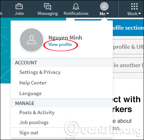Screen dimensions: 144x140
Task: Sign out of the account
Action: pyautogui.click(x=29, y=133)
